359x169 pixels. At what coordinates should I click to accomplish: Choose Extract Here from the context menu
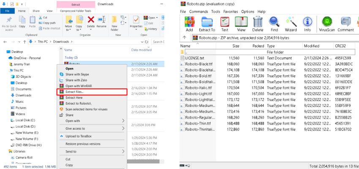coord(92,98)
